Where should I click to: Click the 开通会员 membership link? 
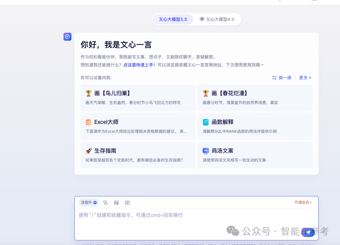coord(301,202)
